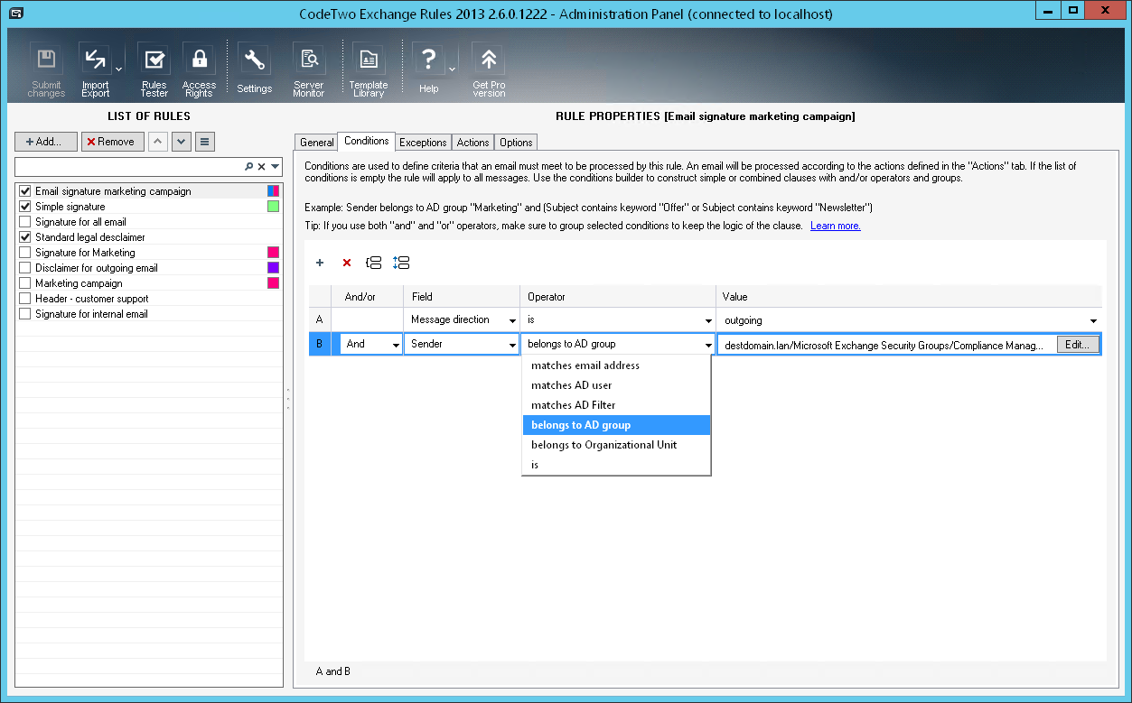This screenshot has width=1132, height=703.
Task: Select the Conditions tab
Action: click(366, 141)
